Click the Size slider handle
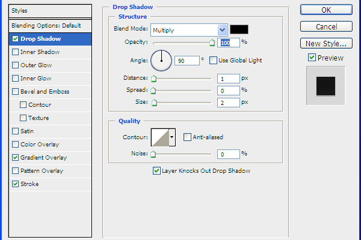361x240 pixels. click(154, 103)
